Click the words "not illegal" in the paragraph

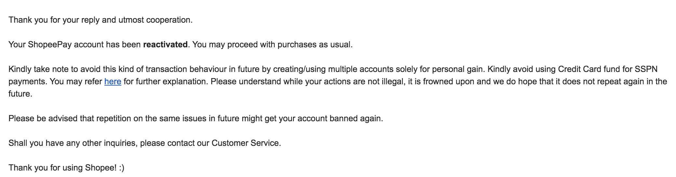(385, 81)
